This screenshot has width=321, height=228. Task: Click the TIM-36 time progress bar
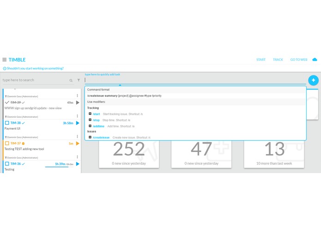coord(60,167)
